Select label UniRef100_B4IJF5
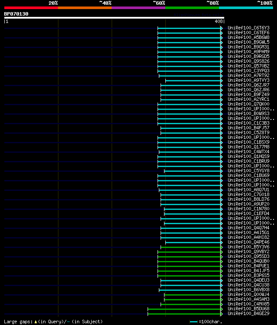Viewport: 277px width, 325px height. (248, 271)
